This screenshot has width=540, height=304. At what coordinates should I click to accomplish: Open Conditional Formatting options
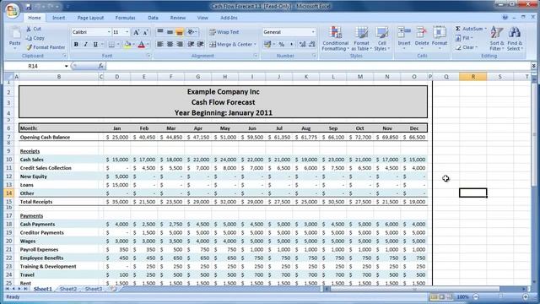pyautogui.click(x=336, y=39)
